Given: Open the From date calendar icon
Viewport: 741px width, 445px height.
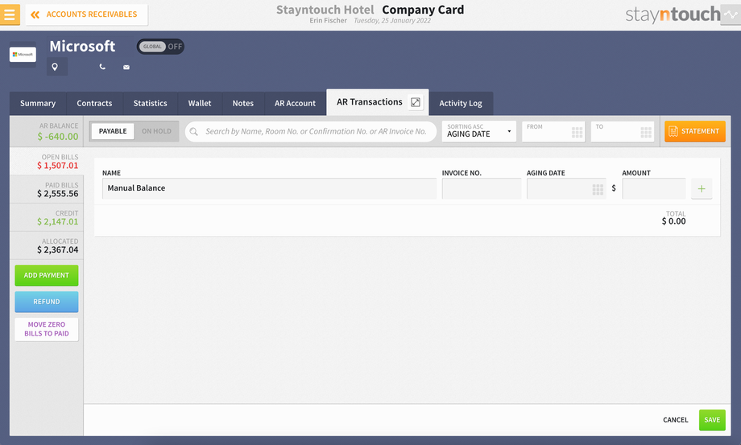Looking at the screenshot, I should (x=577, y=133).
